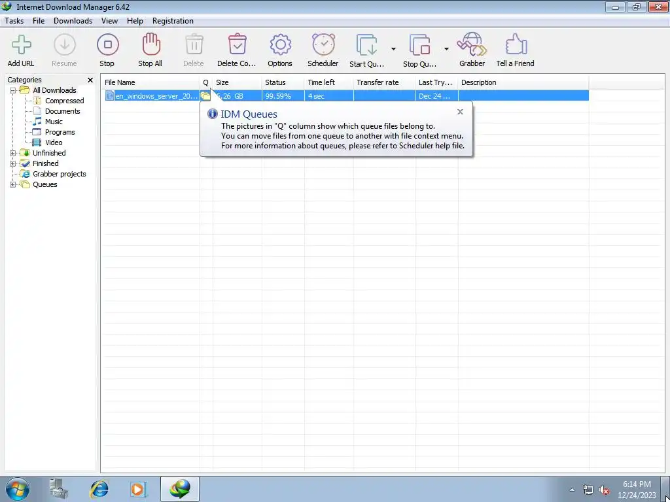
Task: Sort by Size column header
Action: tap(237, 82)
